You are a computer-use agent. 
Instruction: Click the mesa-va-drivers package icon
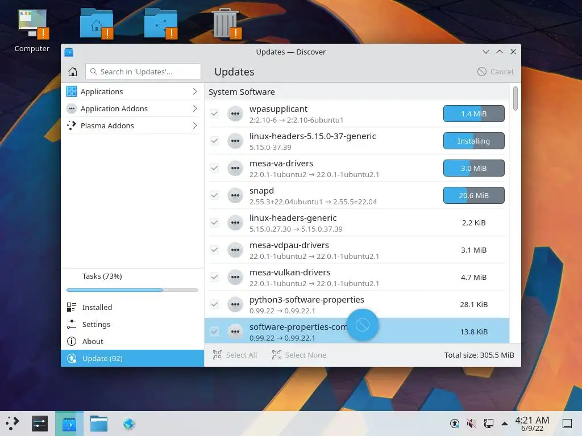pyautogui.click(x=235, y=168)
